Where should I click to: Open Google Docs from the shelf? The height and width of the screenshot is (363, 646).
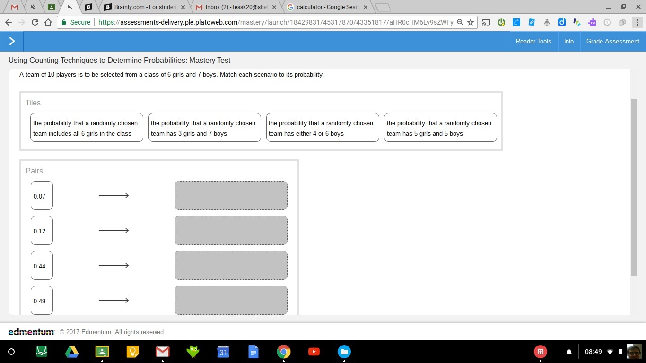point(253,352)
